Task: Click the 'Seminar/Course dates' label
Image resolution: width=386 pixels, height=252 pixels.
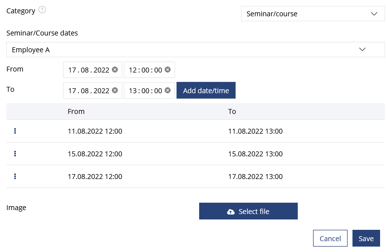Action: point(42,33)
